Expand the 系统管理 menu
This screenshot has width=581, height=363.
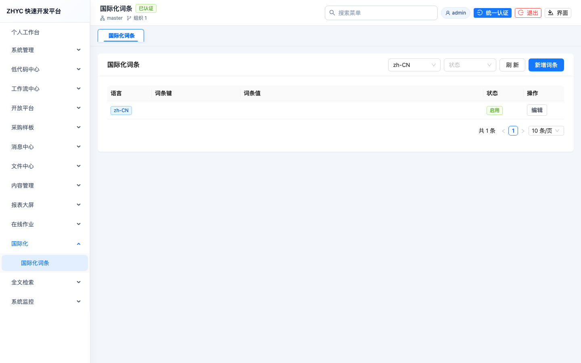point(45,50)
